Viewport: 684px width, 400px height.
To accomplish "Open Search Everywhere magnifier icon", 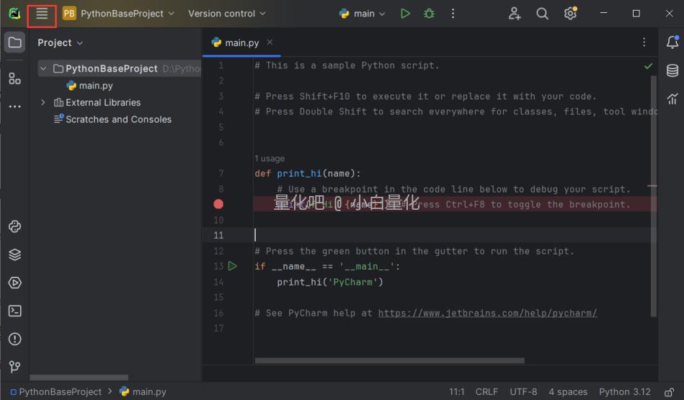I will (542, 14).
